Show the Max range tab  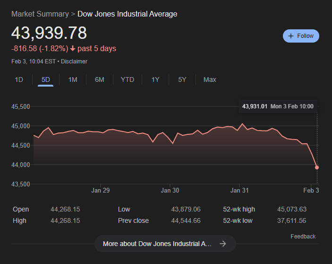pos(210,80)
